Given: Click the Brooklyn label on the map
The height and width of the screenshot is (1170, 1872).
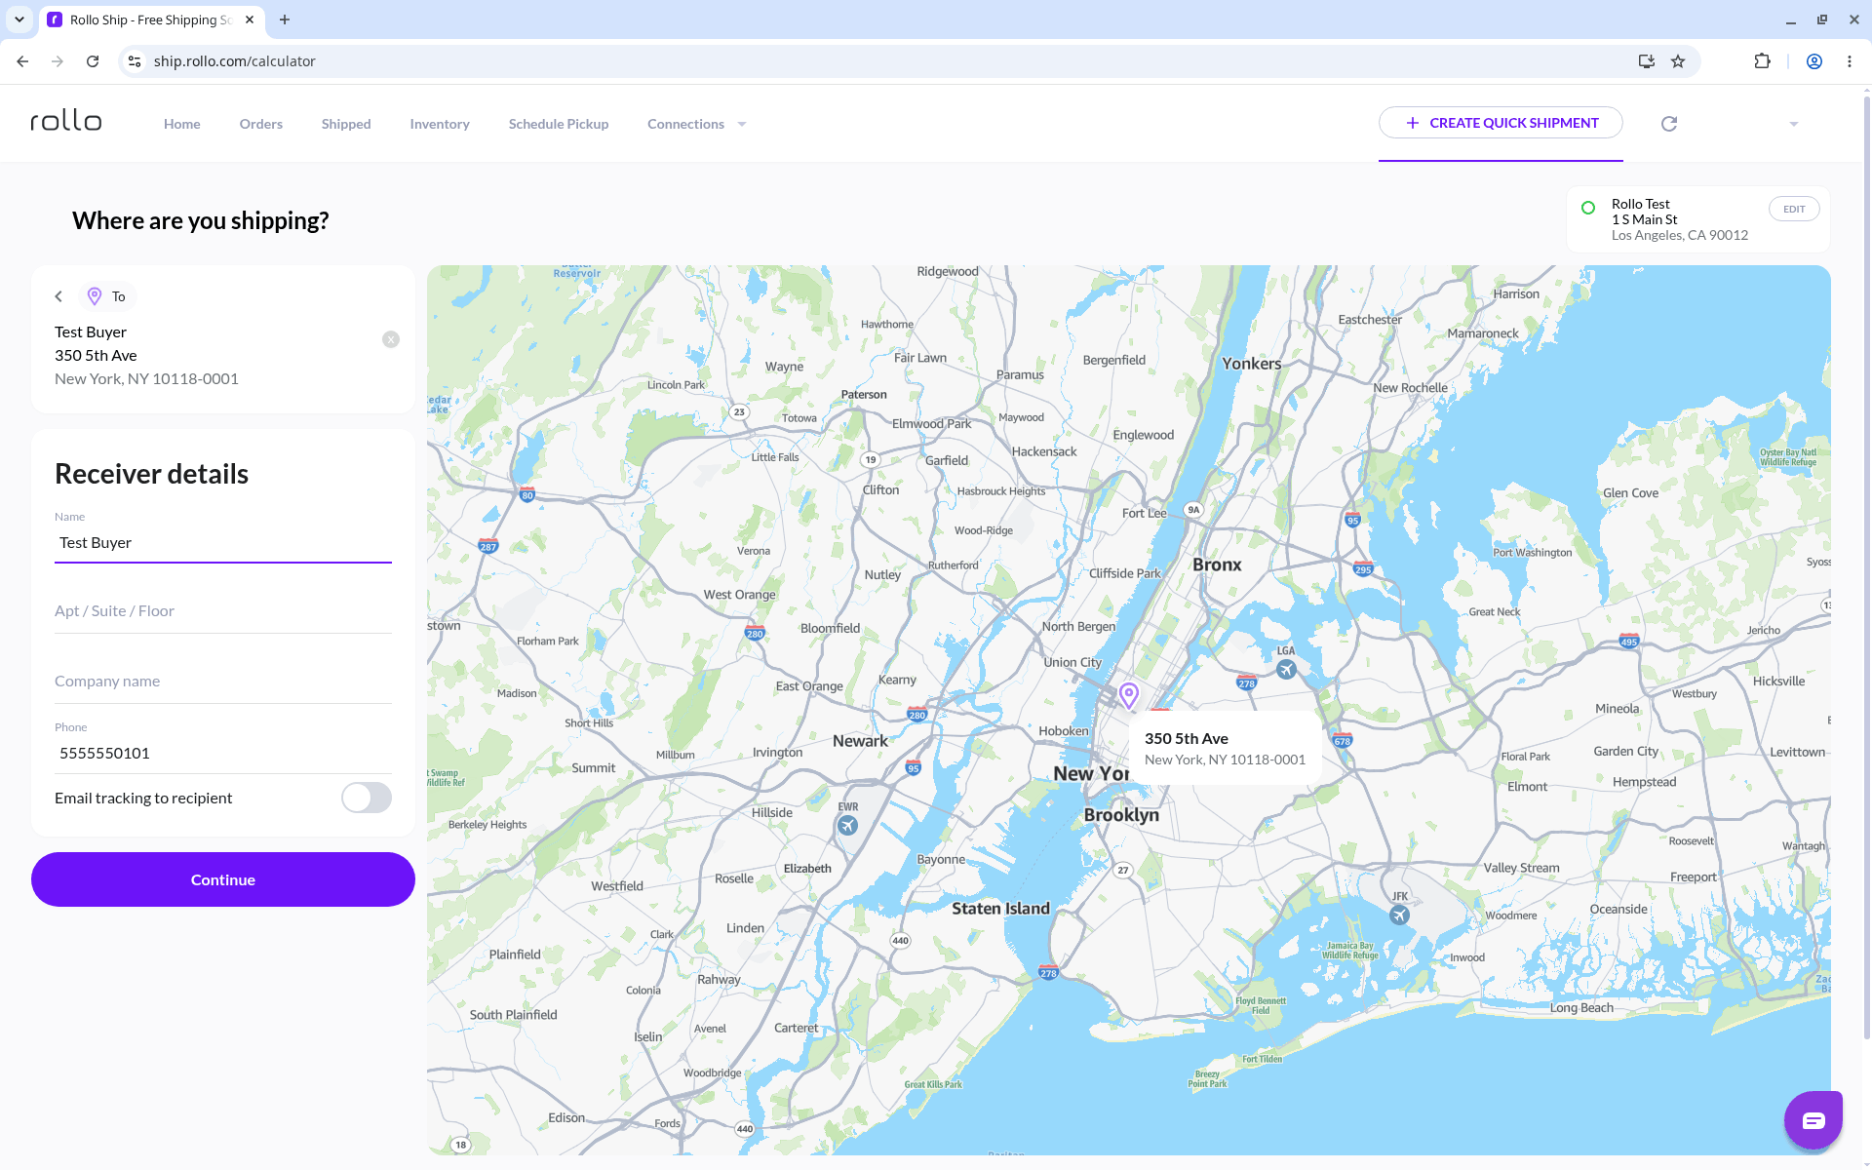Looking at the screenshot, I should click(x=1121, y=815).
